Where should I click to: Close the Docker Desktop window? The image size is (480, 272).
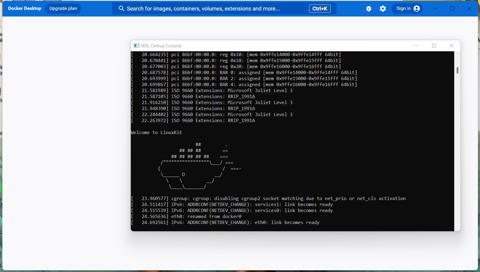click(470, 8)
